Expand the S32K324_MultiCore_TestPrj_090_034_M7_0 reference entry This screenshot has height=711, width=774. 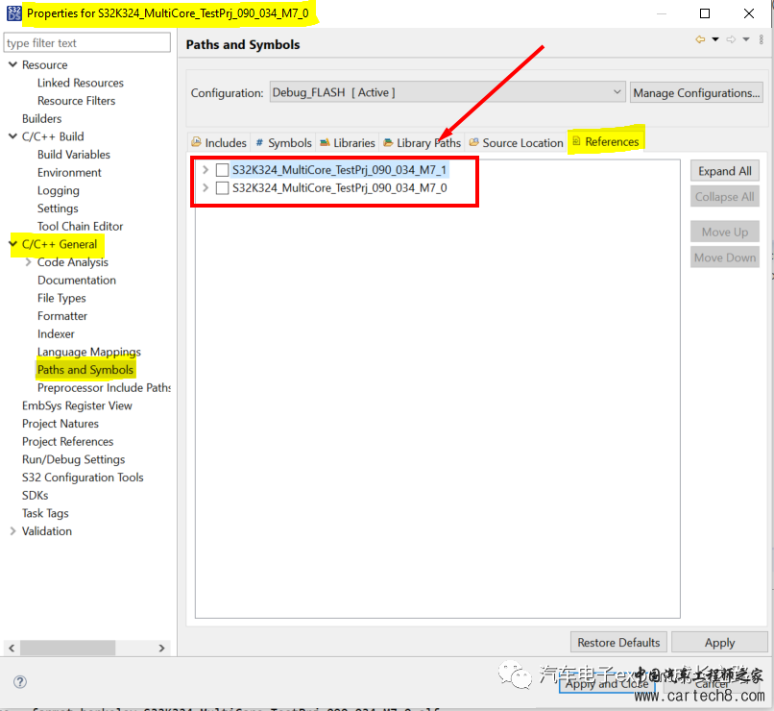(x=206, y=187)
